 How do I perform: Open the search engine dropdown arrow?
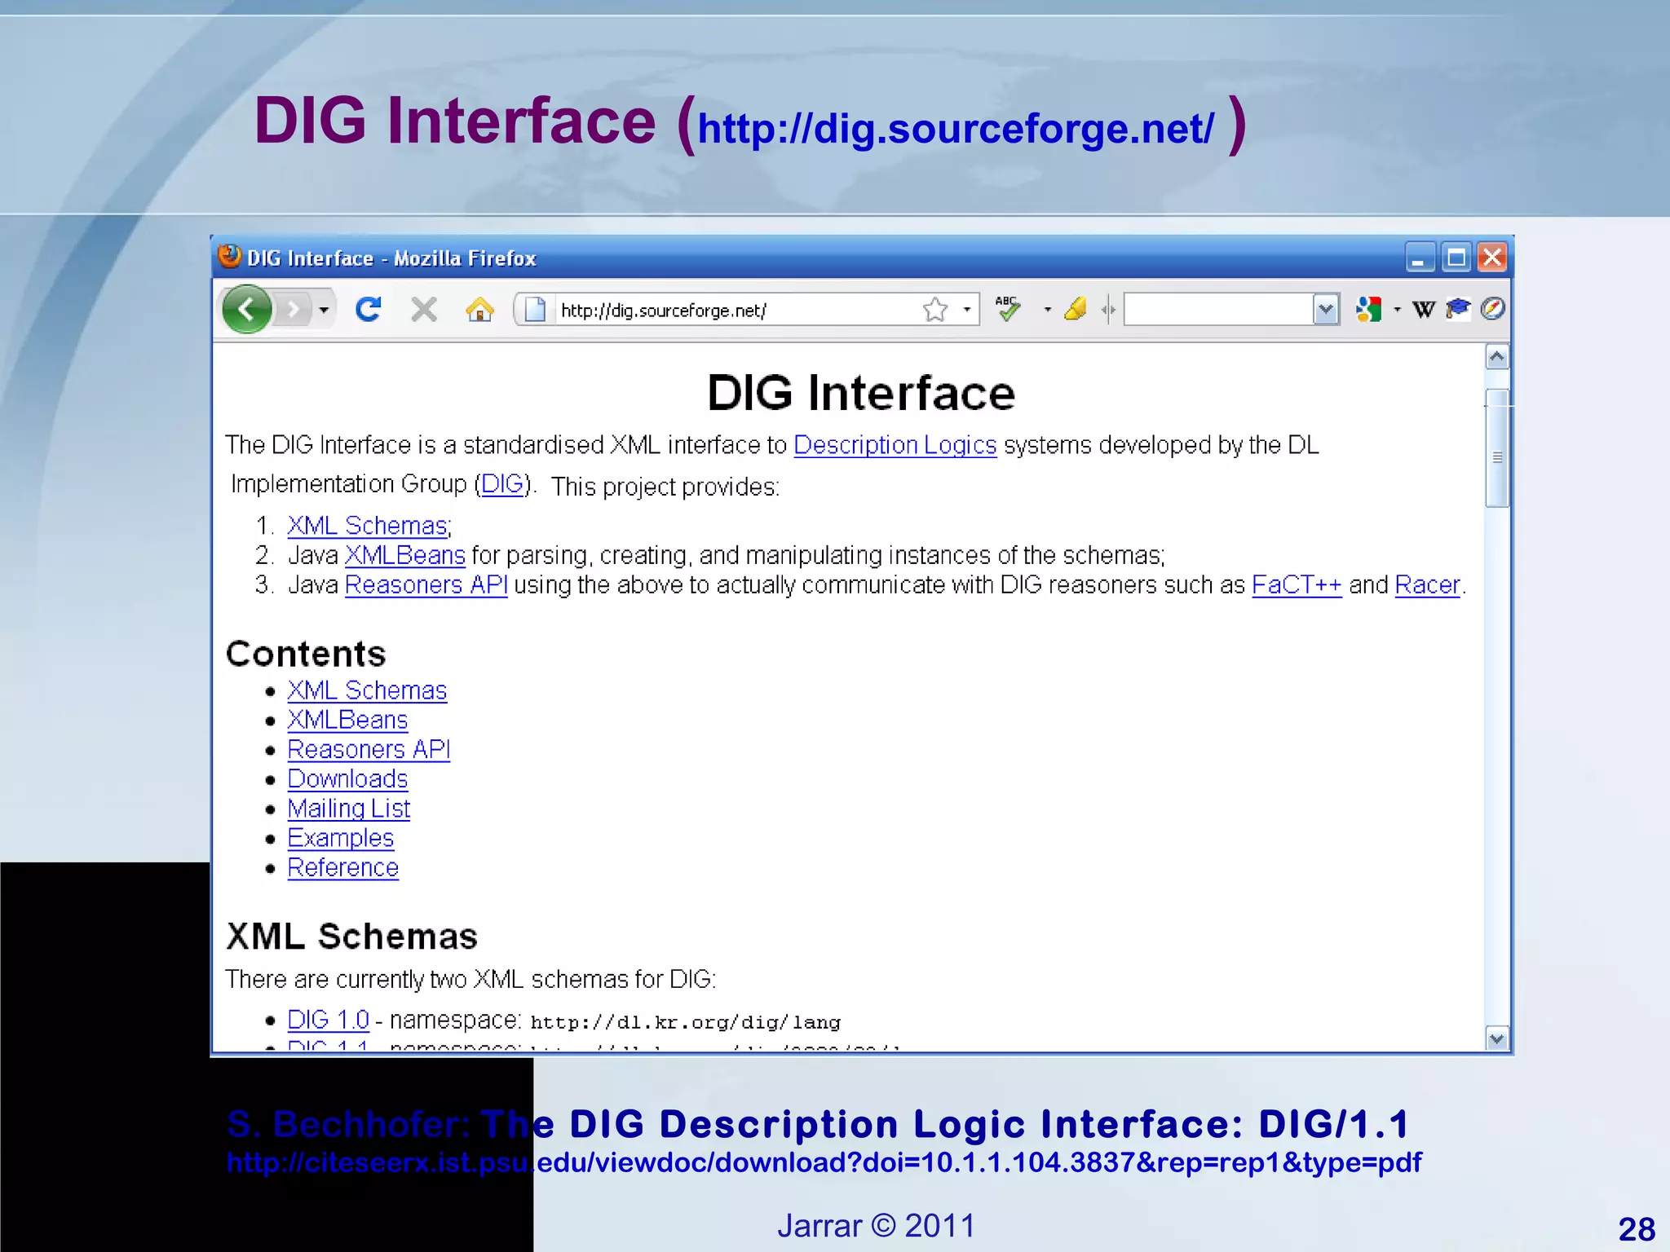(x=1397, y=310)
